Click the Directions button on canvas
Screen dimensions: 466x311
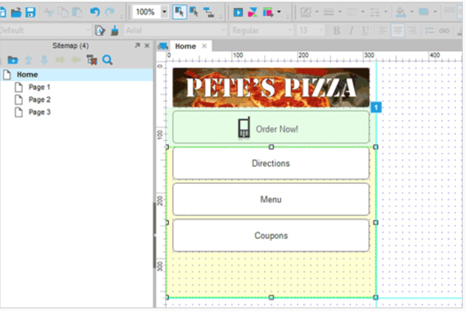[271, 164]
